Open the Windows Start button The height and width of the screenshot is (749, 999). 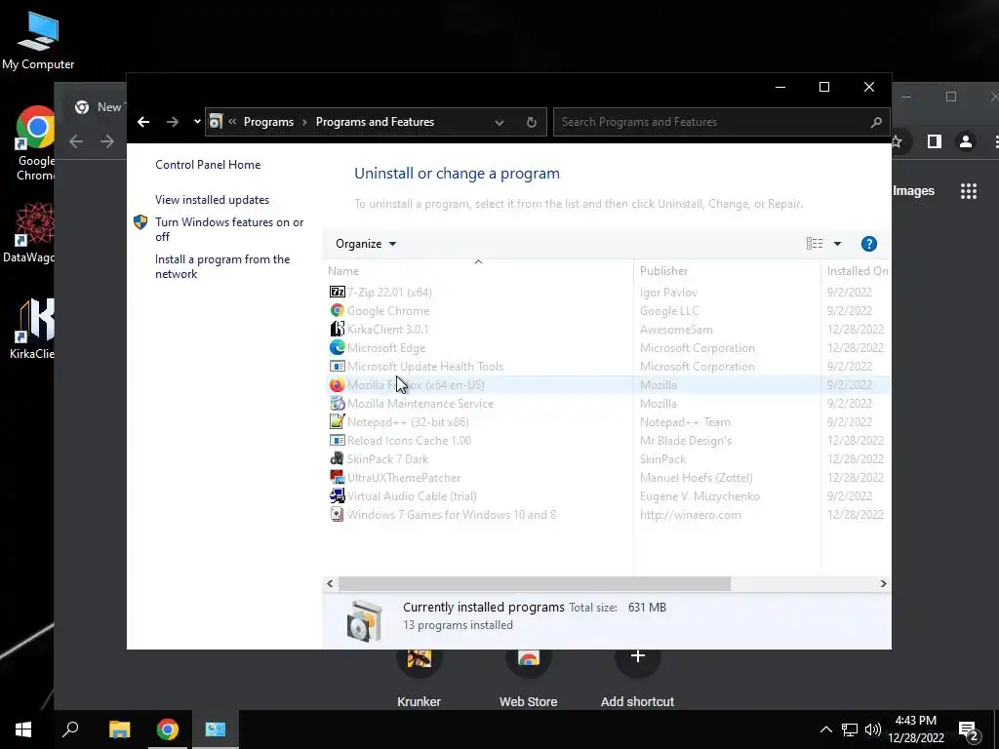coord(23,729)
